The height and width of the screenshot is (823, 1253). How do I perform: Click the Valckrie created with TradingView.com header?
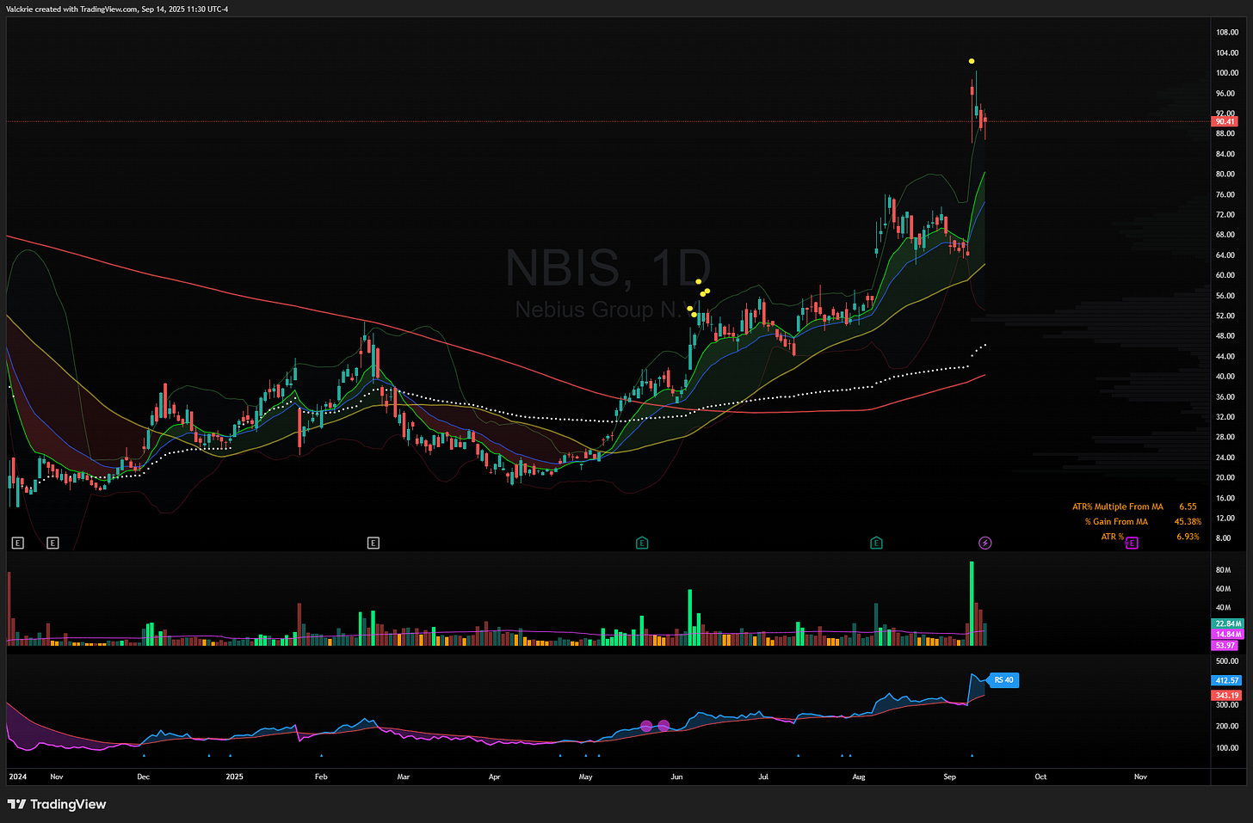(x=117, y=9)
